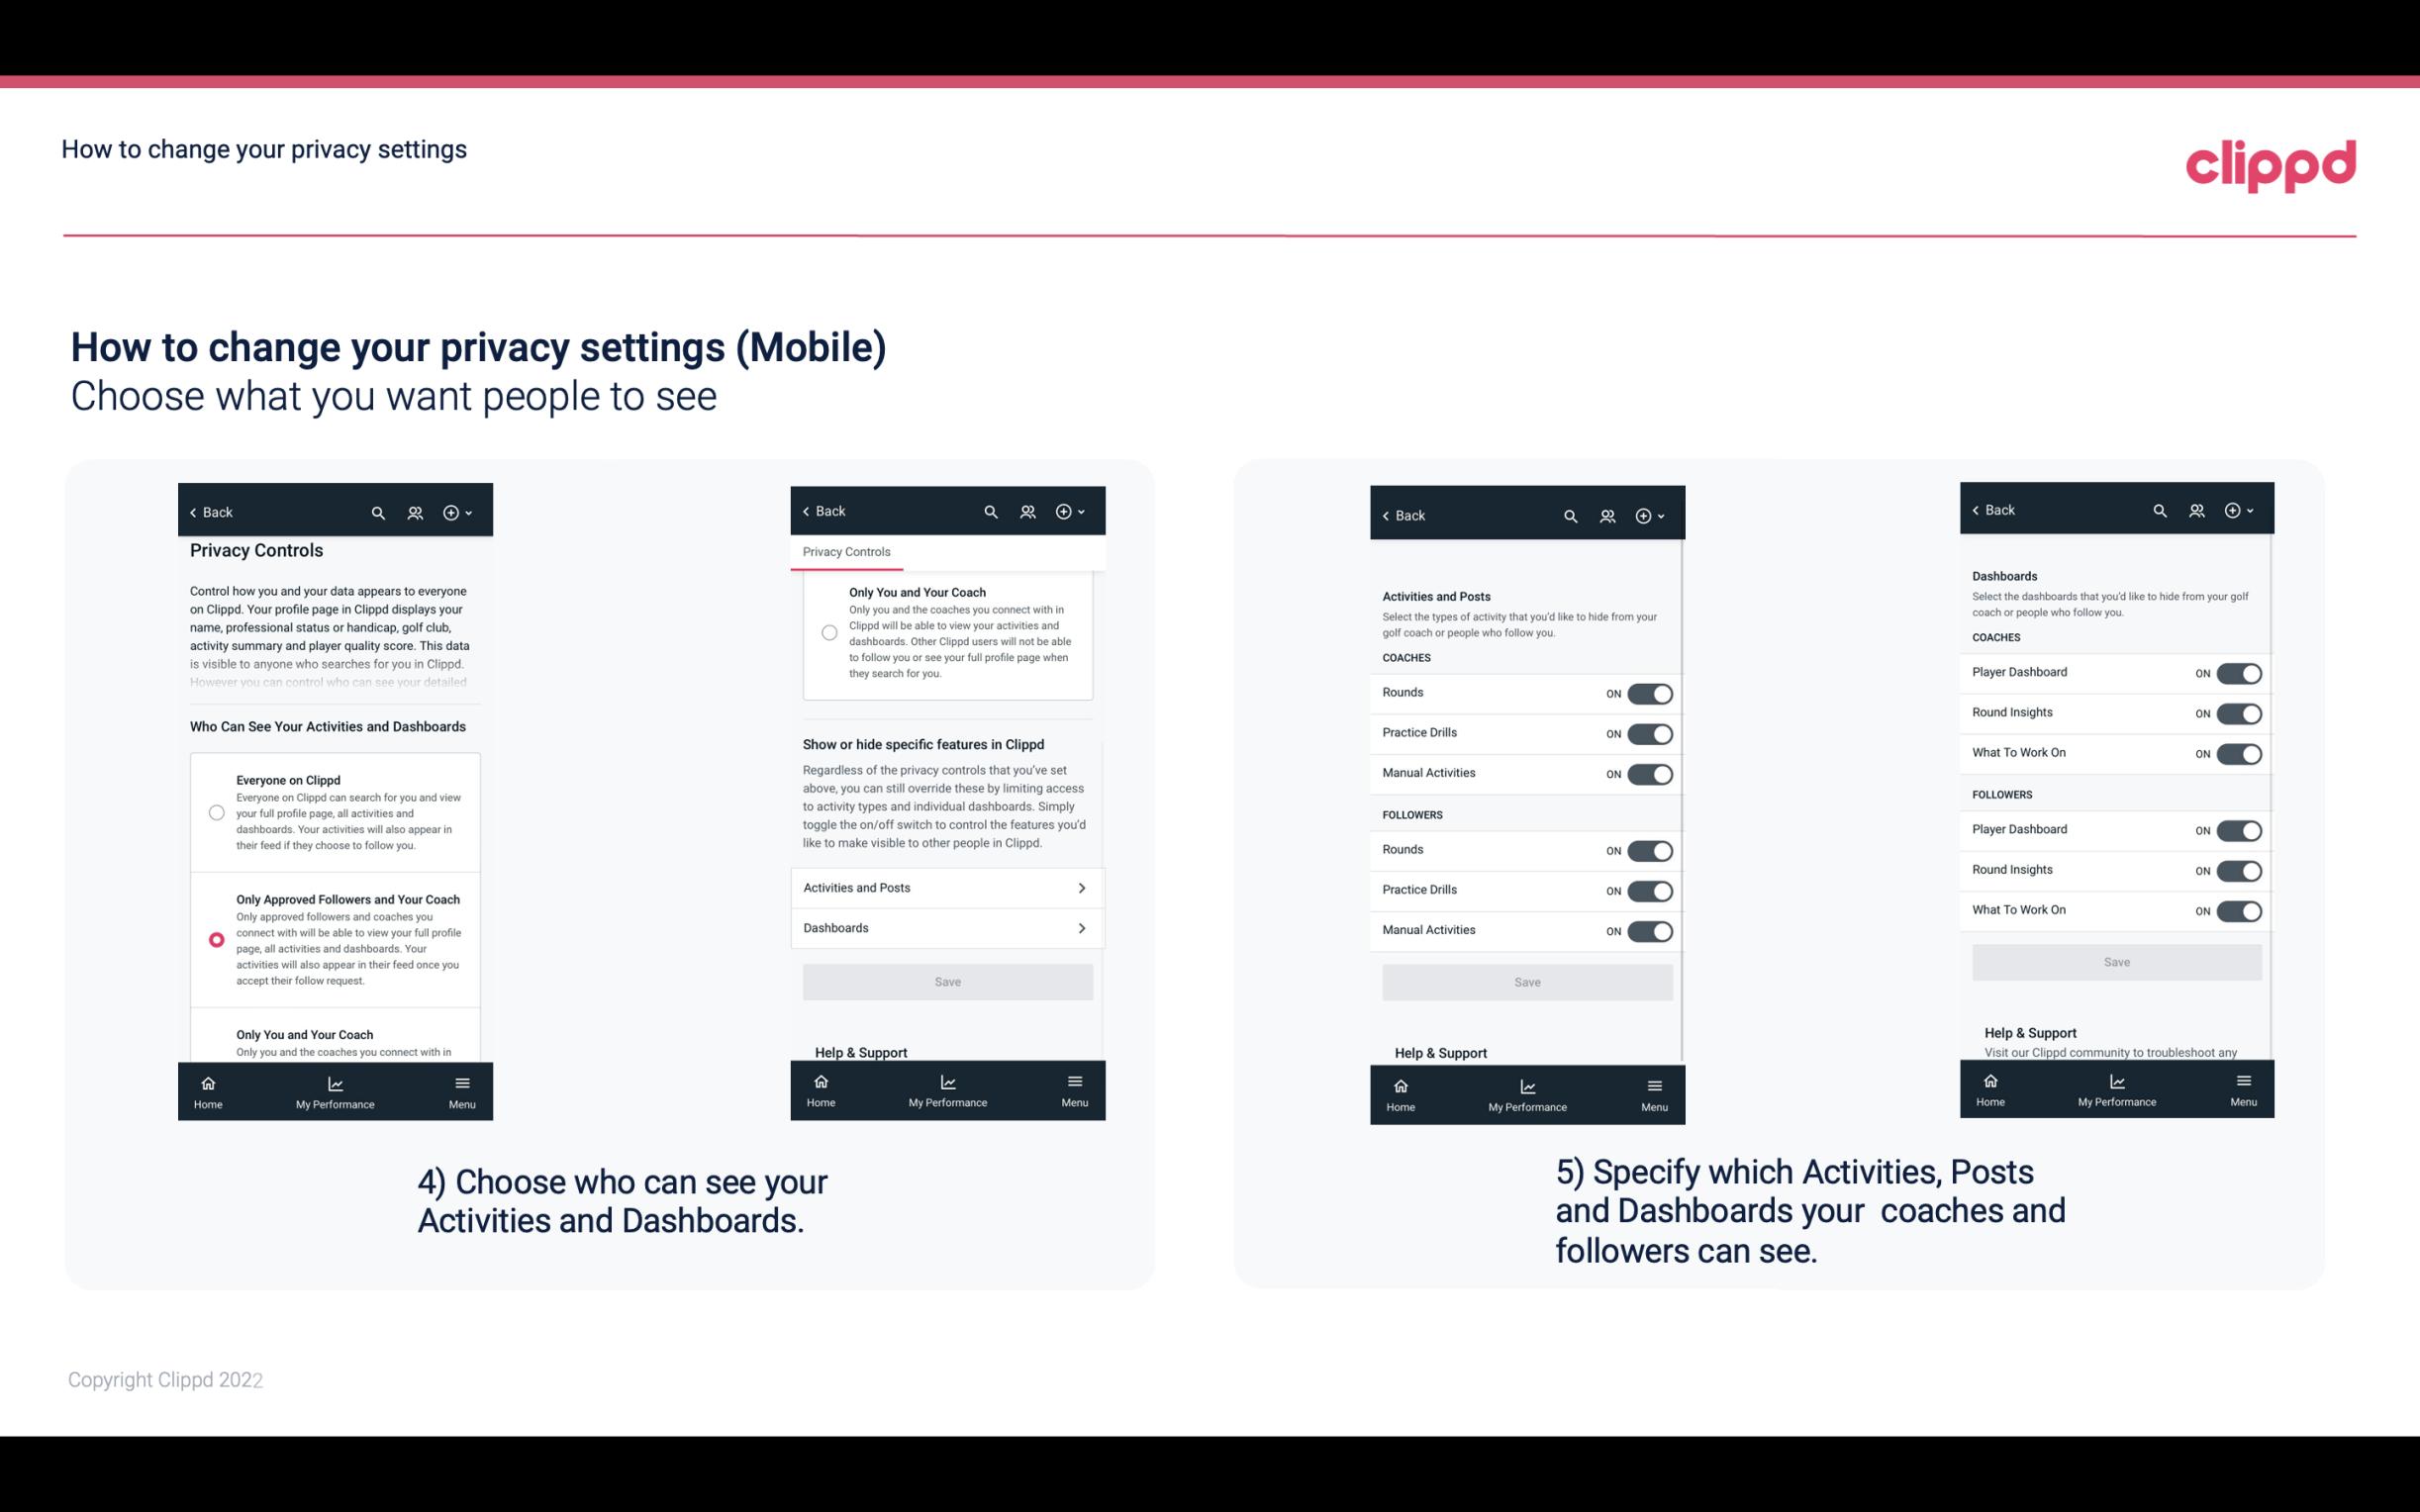Click the Clippd logo in top right corner
This screenshot has height=1512, width=2420.
click(2272, 162)
